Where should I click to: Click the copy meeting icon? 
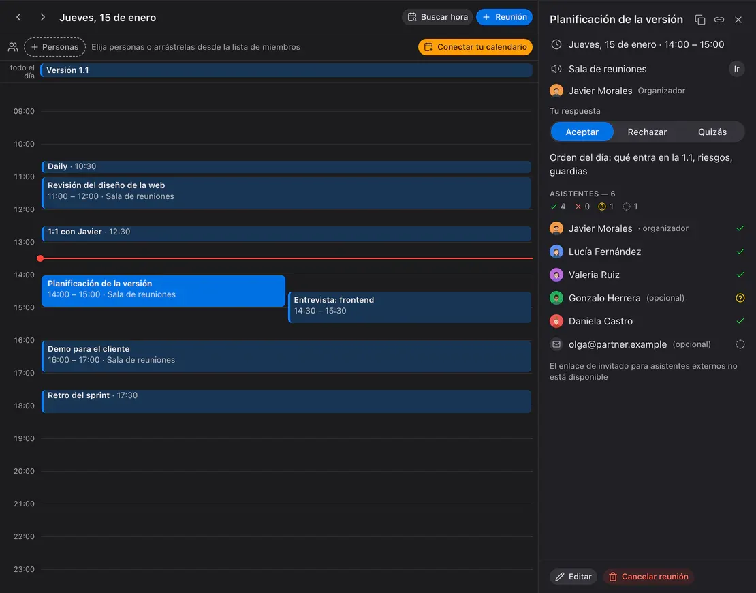[699, 20]
